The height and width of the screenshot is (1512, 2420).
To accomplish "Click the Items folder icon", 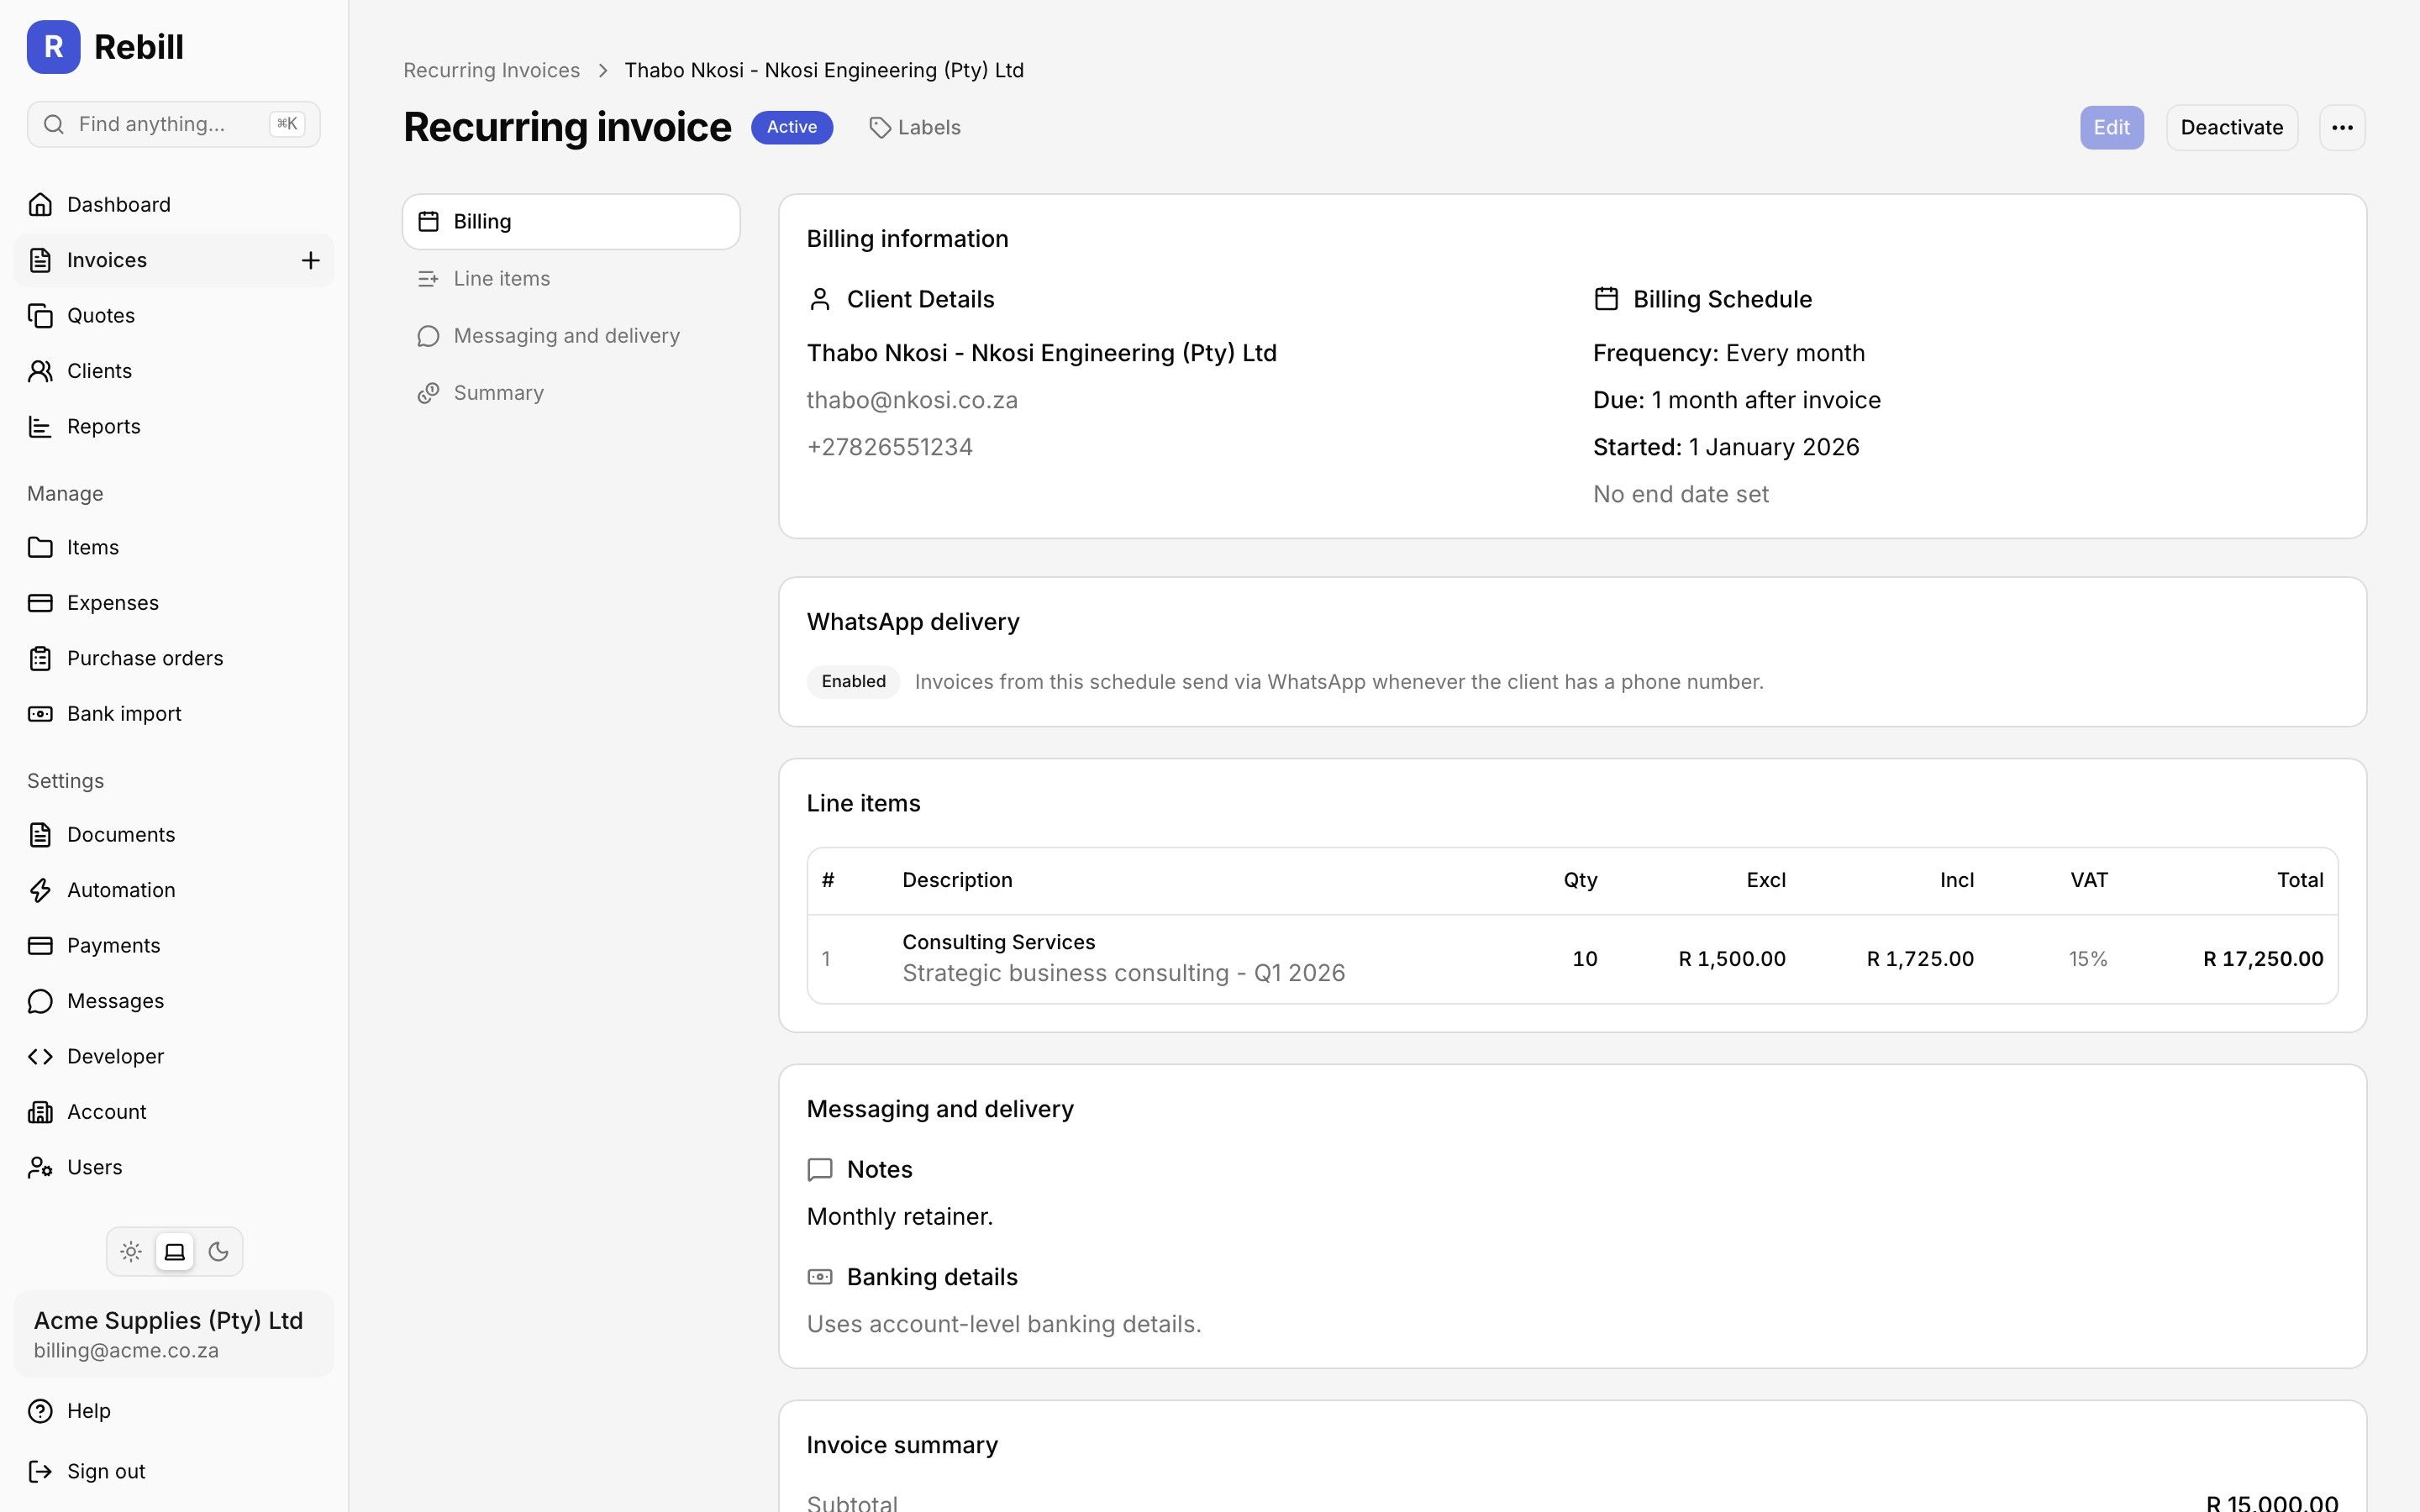I will (x=40, y=547).
